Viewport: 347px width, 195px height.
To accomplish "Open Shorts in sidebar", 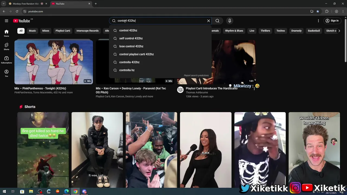I will pos(7,47).
